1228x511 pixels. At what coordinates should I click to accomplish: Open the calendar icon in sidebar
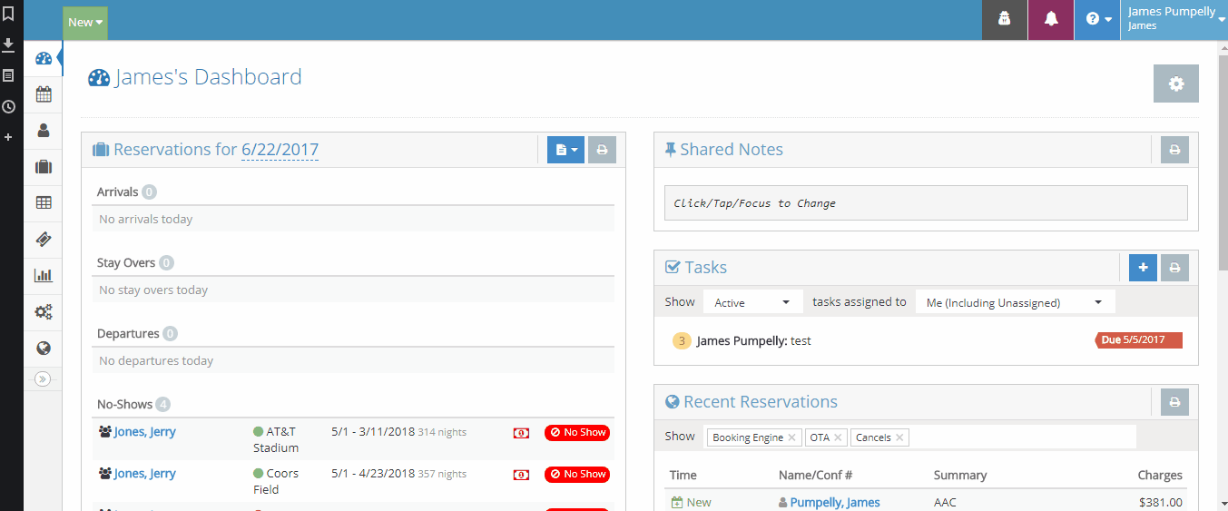(43, 94)
